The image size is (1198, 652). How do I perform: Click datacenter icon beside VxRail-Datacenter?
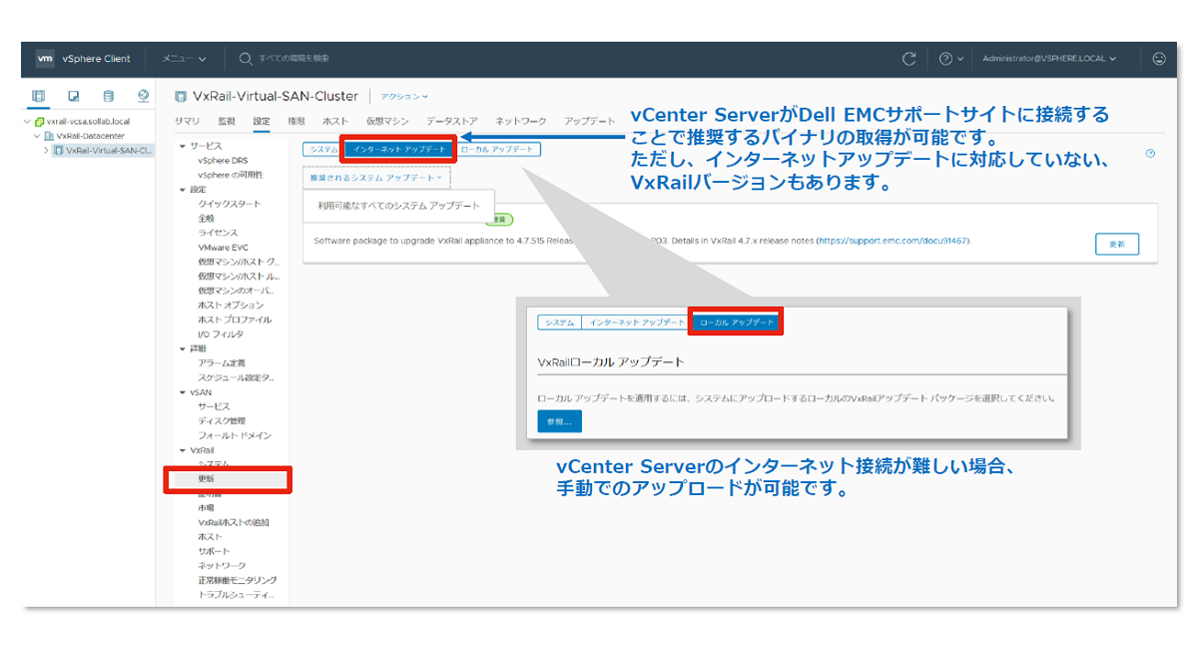click(x=50, y=136)
